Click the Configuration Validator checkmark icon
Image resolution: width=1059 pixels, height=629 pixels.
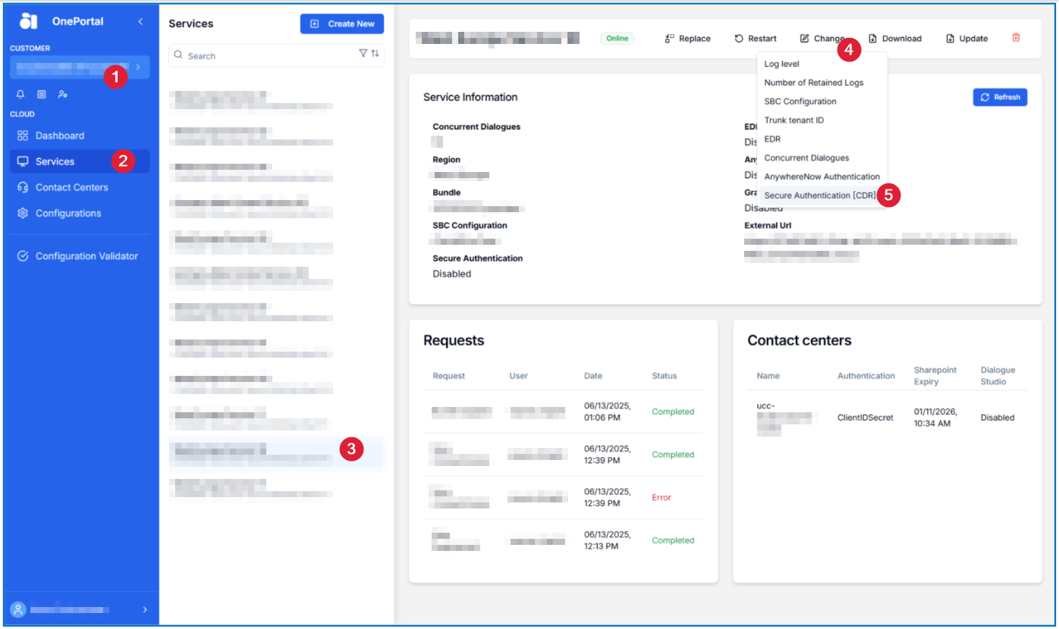23,256
